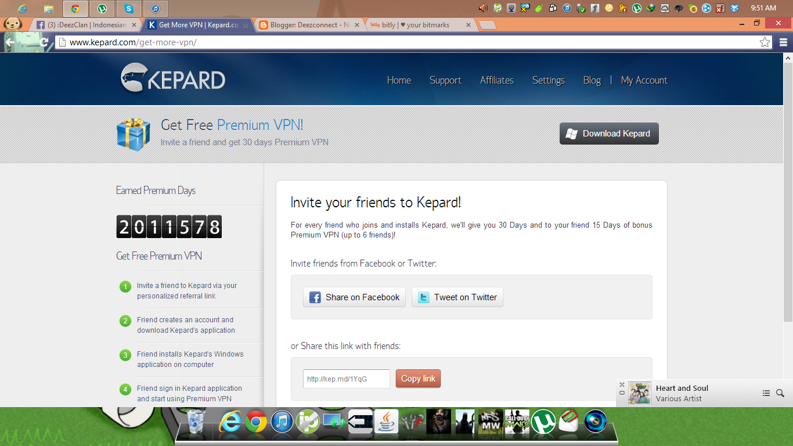Click the 9:51 AM clock
Screen dimensions: 793x446
click(763, 8)
